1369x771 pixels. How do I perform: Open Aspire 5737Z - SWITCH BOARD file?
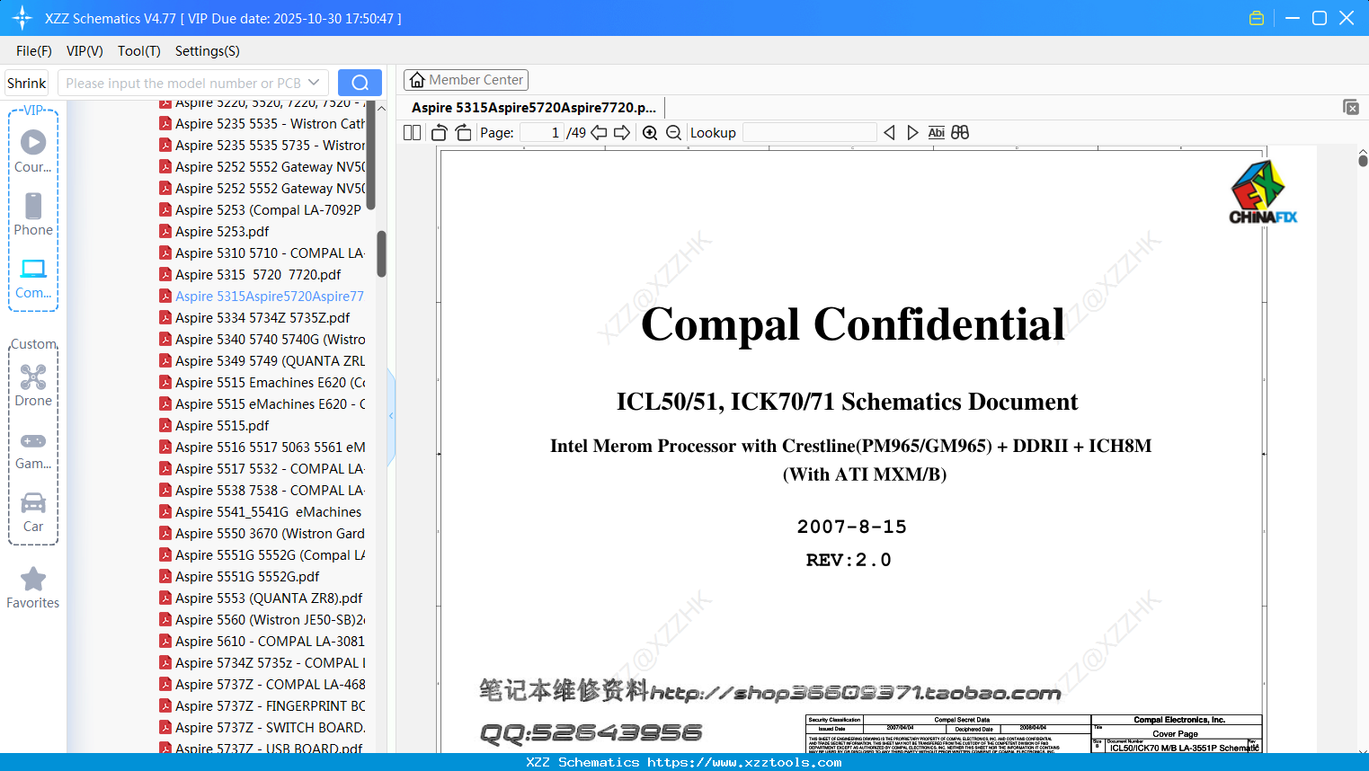262,728
